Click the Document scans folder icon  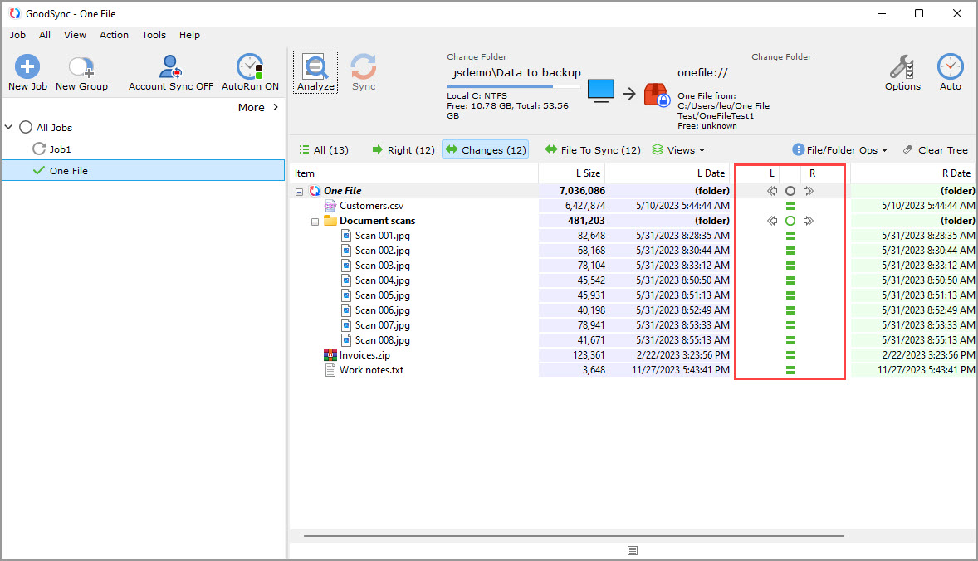click(330, 220)
